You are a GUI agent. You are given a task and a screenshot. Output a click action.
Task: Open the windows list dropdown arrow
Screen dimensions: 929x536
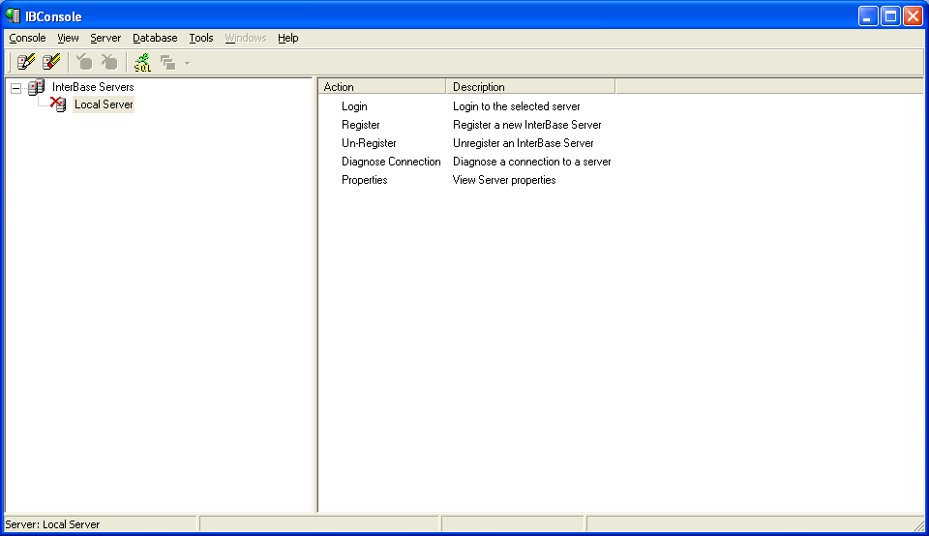[187, 64]
